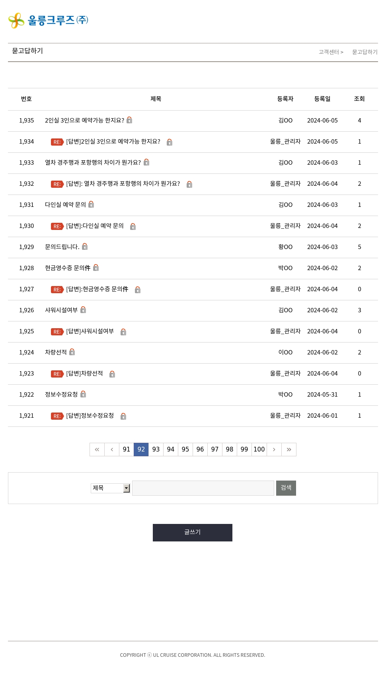Advance to the next page using single-right arrow
This screenshot has height=693, width=386.
(274, 450)
